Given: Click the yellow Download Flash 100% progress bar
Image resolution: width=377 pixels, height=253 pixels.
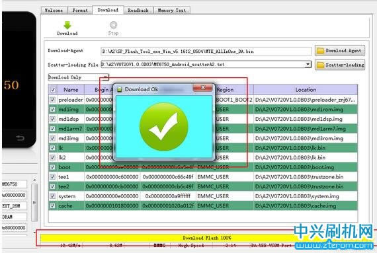Looking at the screenshot, I should [x=207, y=238].
